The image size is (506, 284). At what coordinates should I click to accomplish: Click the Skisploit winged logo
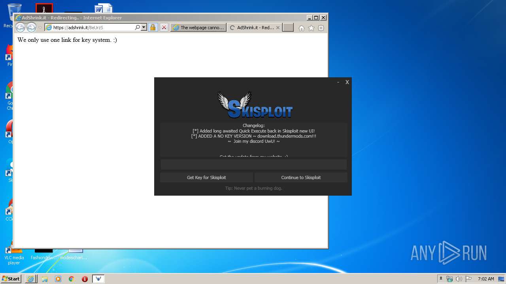tap(255, 105)
